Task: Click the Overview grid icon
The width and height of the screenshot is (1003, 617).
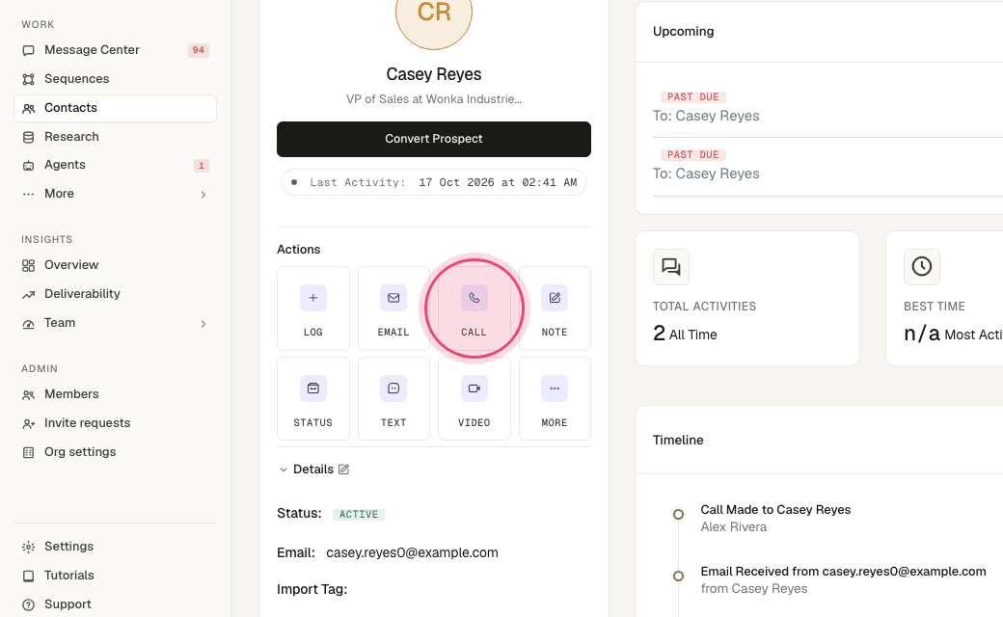Action: click(x=28, y=265)
